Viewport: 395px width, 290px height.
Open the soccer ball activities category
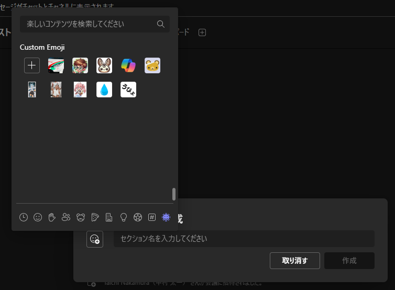click(138, 217)
